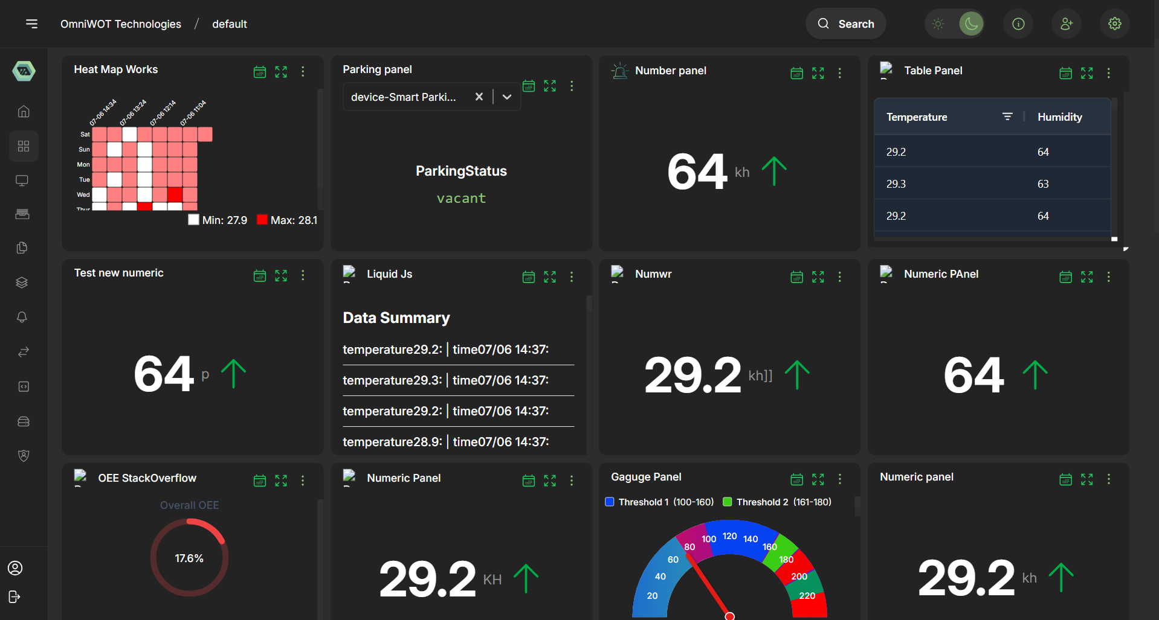Click the logout icon at bottom left

pos(15,596)
